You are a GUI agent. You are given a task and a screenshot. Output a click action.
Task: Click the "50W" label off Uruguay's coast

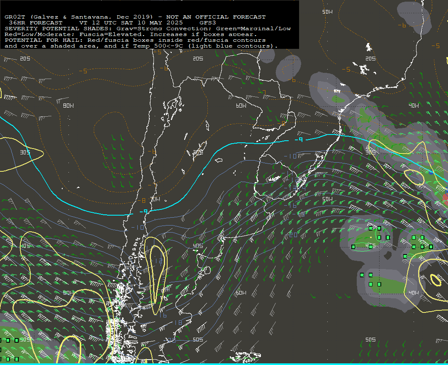(327, 199)
